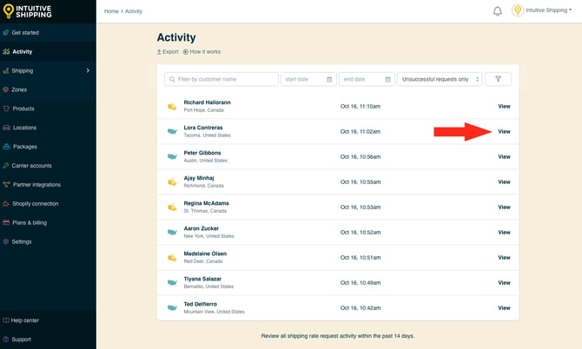This screenshot has height=349, width=582.
Task: Click the Intuitive Shipping logo
Action: [x=27, y=11]
